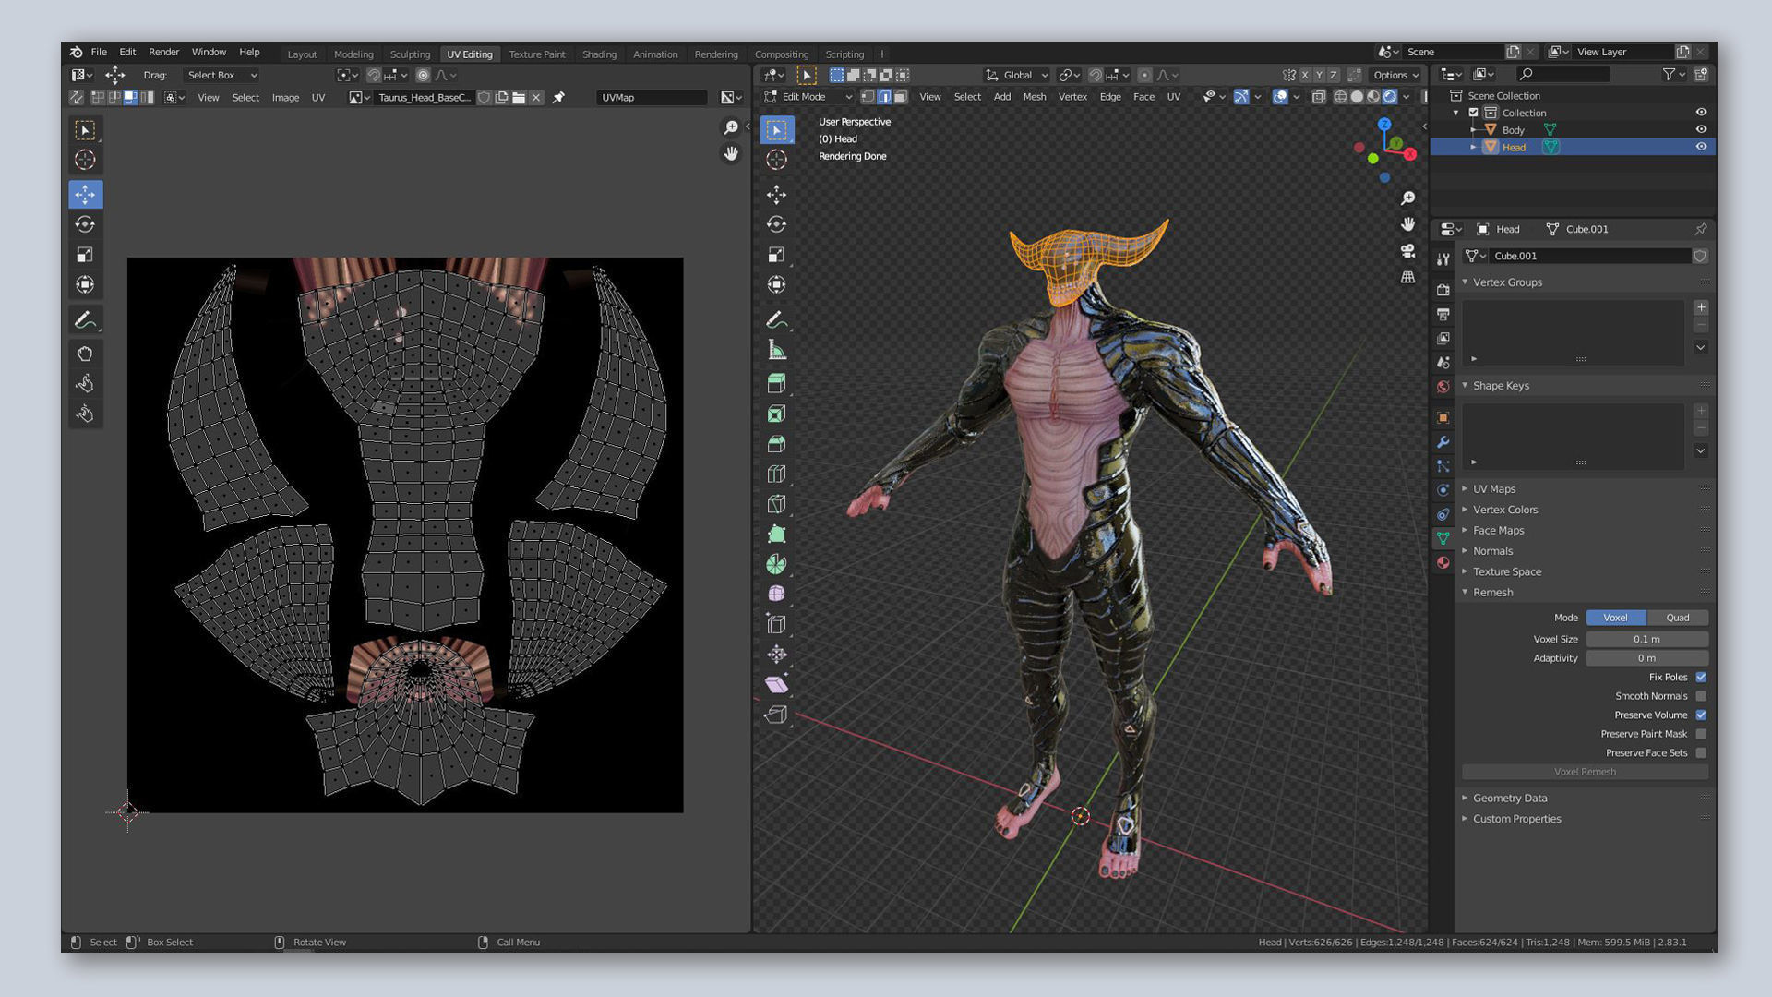1772x997 pixels.
Task: Select the Move tool in UV editor
Action: click(85, 194)
